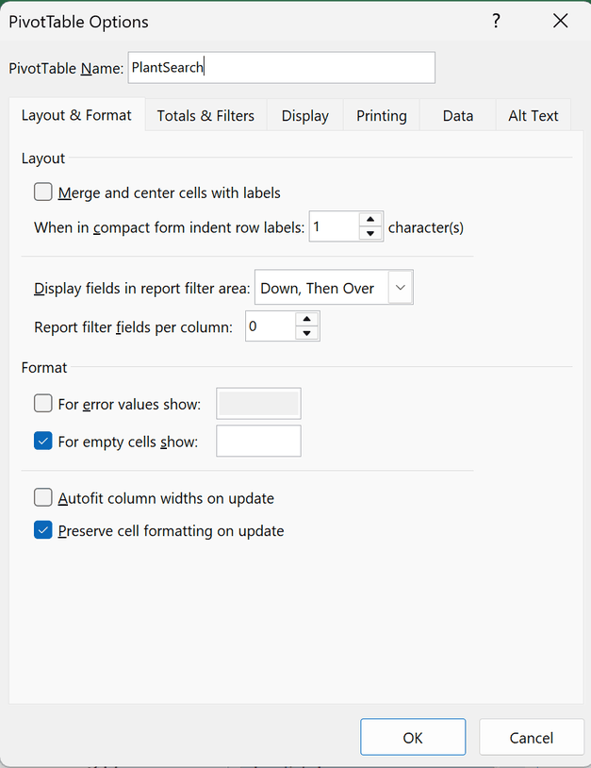Switch to the Display tab
Viewport: 591px width, 768px height.
[x=304, y=116]
